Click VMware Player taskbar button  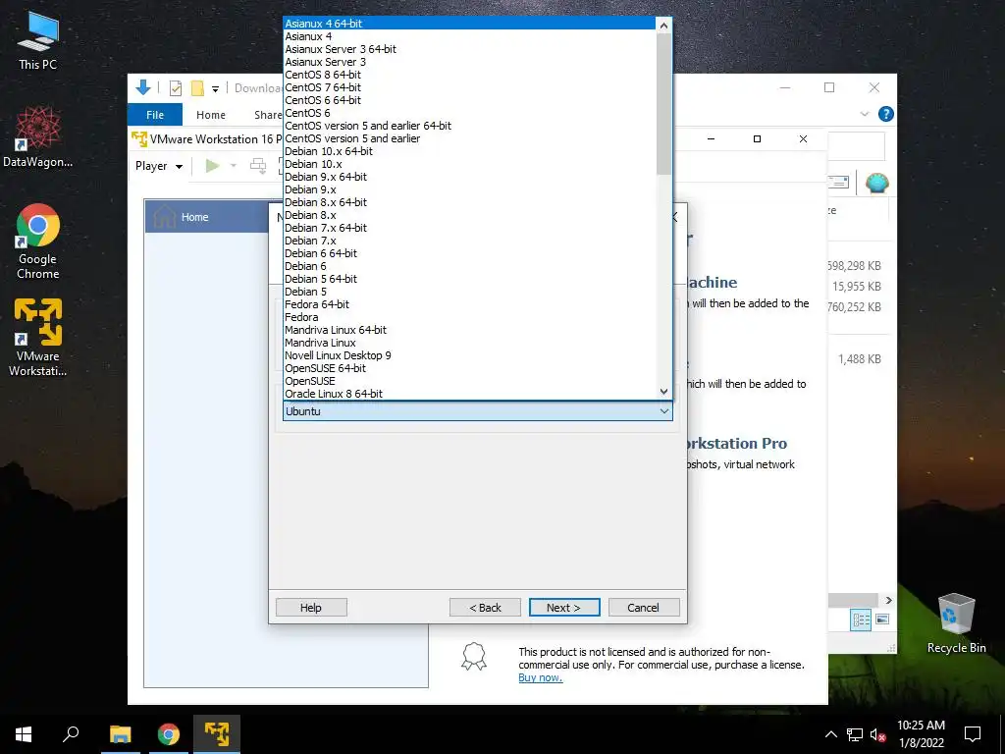click(217, 734)
